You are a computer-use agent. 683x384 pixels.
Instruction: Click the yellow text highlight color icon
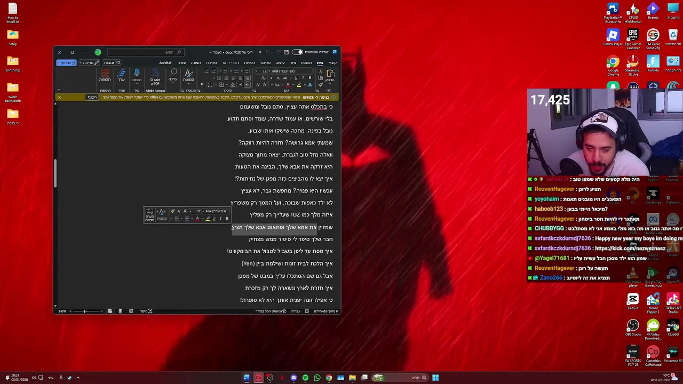click(299, 85)
